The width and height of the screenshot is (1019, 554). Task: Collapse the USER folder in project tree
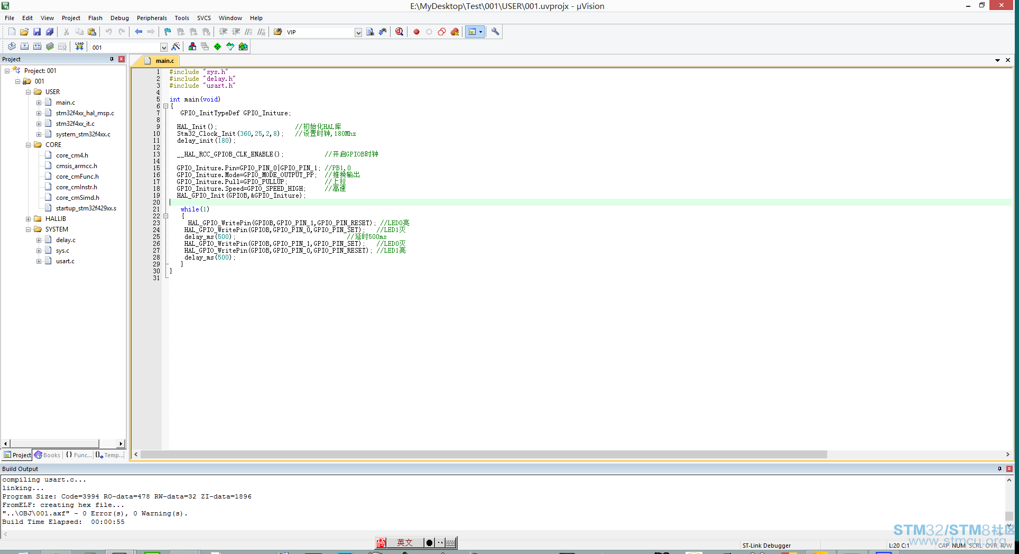29,92
